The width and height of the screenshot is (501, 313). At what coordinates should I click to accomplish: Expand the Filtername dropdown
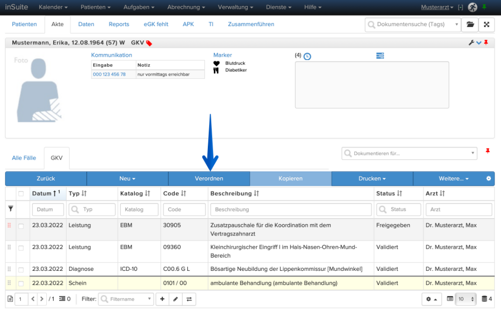pos(149,299)
